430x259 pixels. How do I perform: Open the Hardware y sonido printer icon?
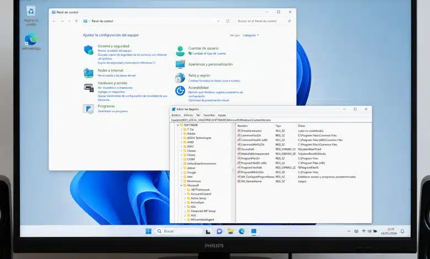pyautogui.click(x=89, y=88)
